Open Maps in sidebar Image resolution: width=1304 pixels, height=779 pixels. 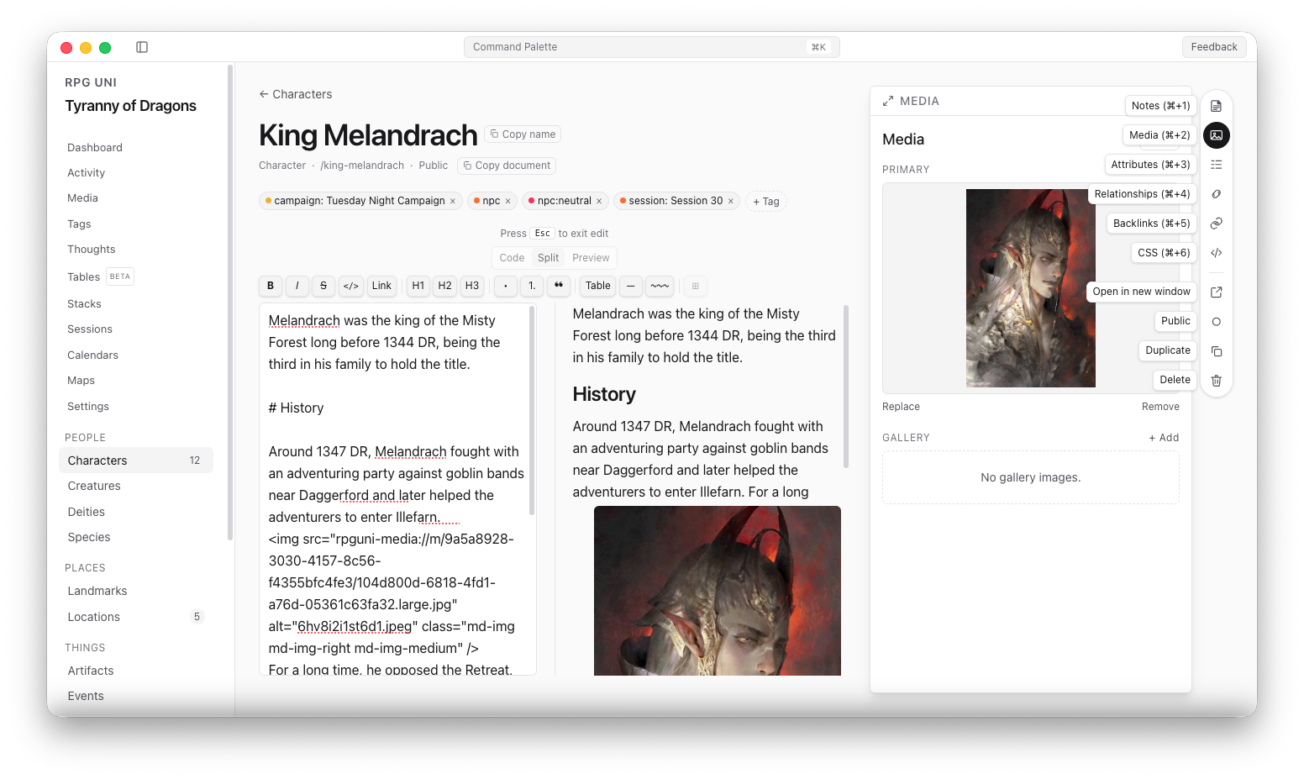(x=81, y=380)
